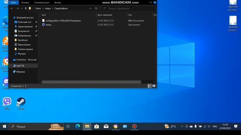241x135 pixels.
Task: Open Робочий стіл in the sidebar
Action: [24, 22]
